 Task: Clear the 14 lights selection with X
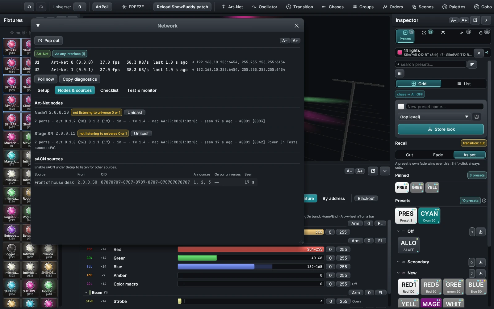click(x=479, y=53)
